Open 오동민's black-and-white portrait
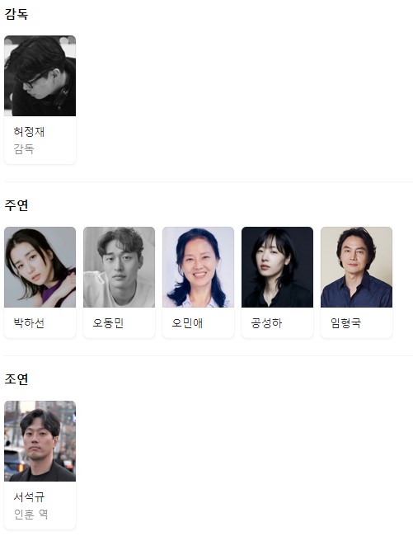Viewport: 413px width, 536px height. point(120,267)
